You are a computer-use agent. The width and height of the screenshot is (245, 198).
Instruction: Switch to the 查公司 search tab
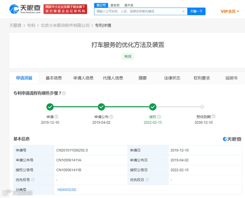[101, 5]
